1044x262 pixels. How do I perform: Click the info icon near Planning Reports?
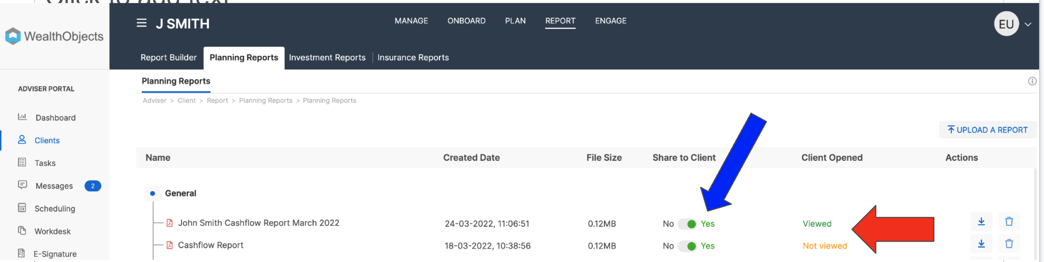(1032, 81)
